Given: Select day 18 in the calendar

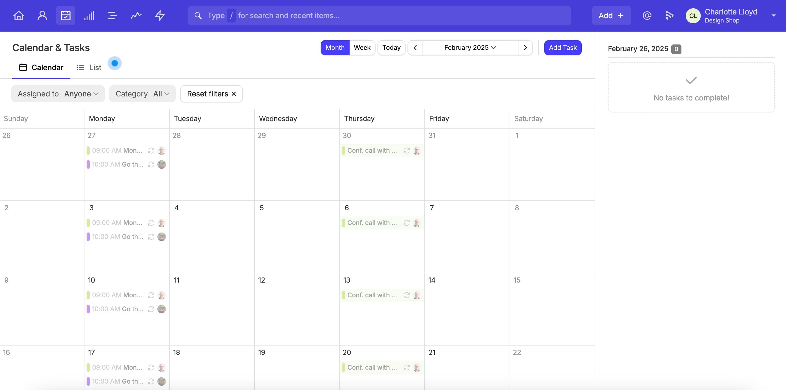Looking at the screenshot, I should tap(176, 352).
